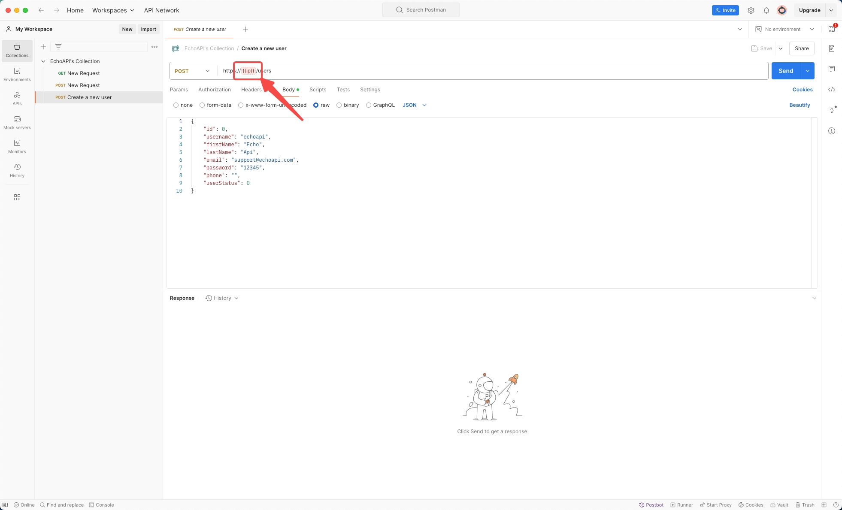This screenshot has height=510, width=842.
Task: Select the GraphQL radio button
Action: [369, 105]
